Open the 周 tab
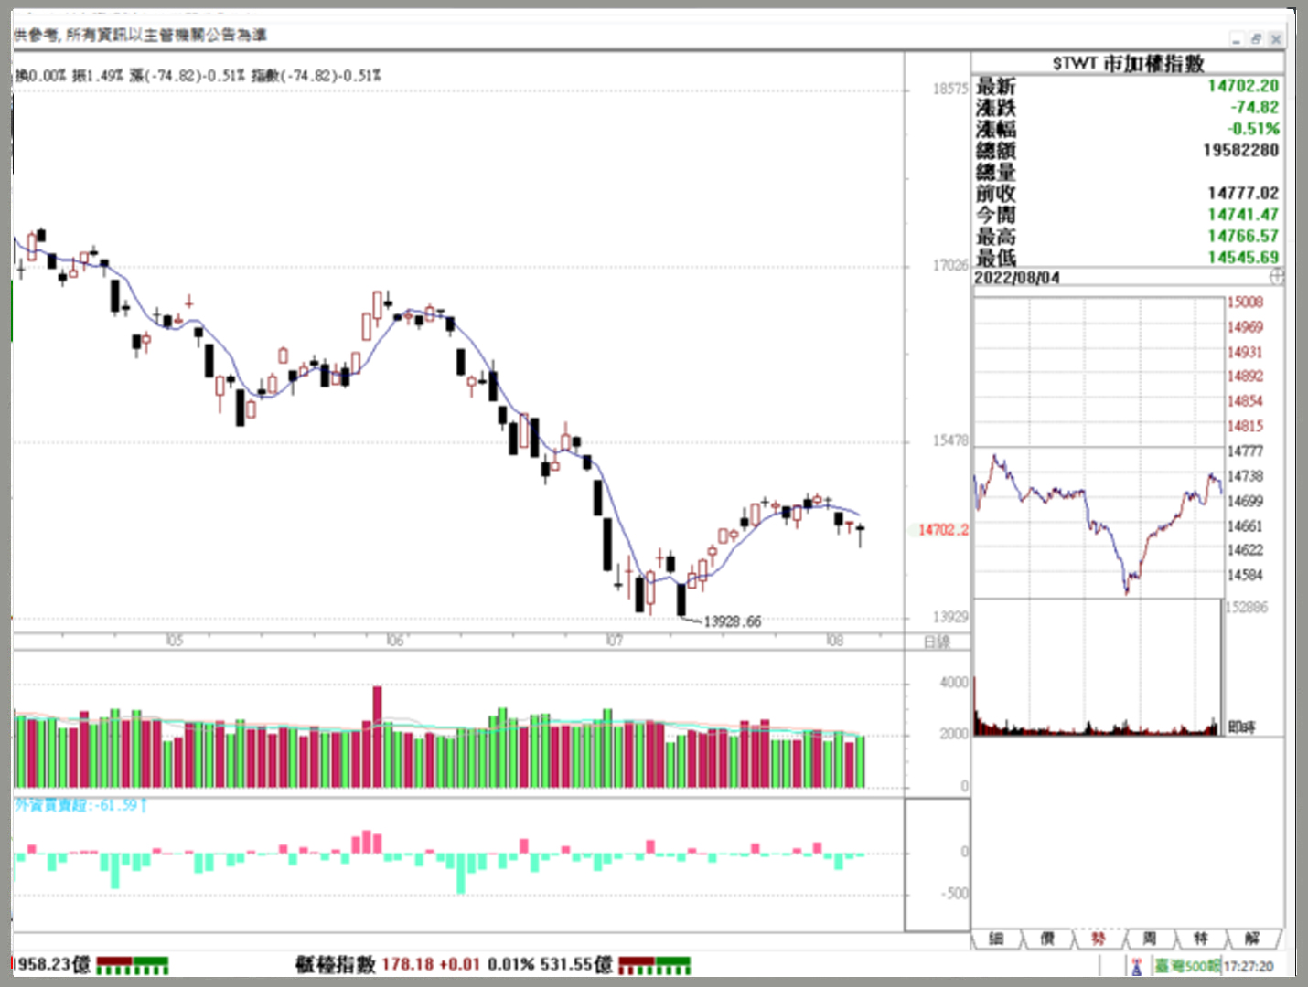Viewport: 1308px width, 987px height. tap(1150, 939)
